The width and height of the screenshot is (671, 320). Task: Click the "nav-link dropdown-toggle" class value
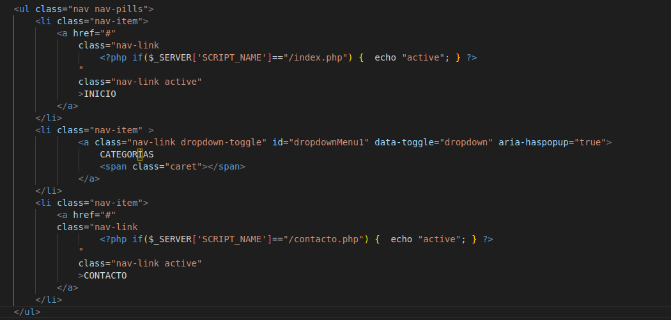pyautogui.click(x=196, y=142)
